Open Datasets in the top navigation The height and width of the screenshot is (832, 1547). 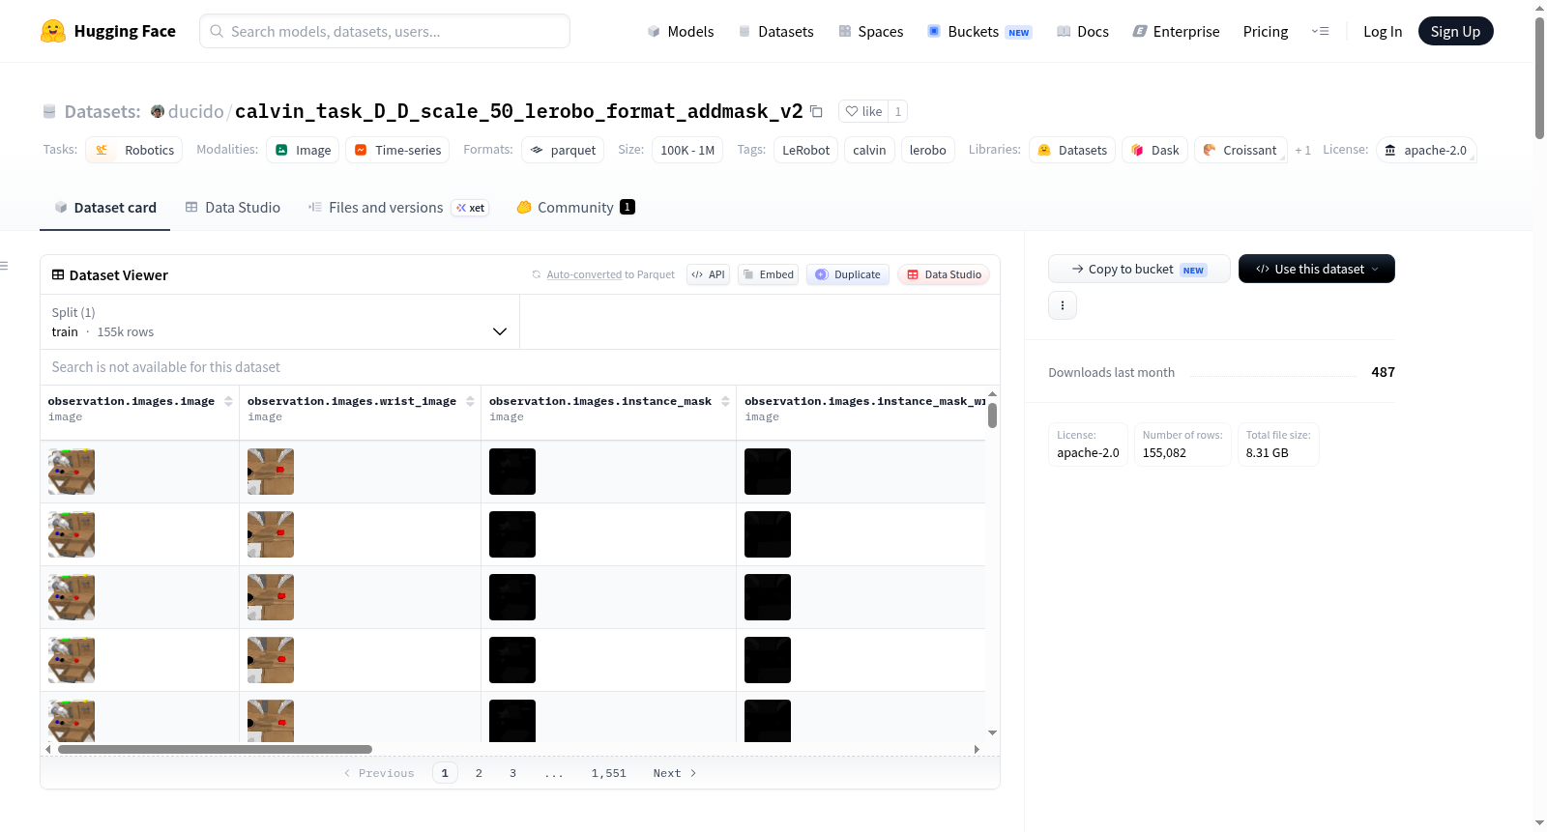coord(775,31)
